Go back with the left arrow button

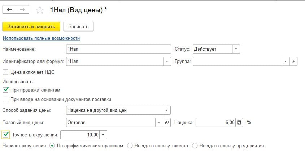pyautogui.click(x=9, y=9)
